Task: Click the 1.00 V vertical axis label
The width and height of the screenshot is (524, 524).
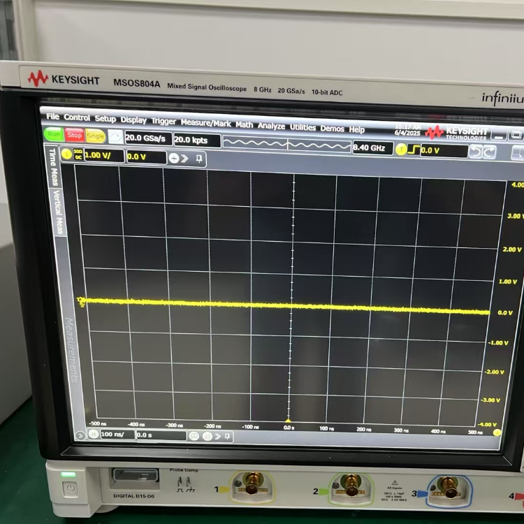Action: [508, 282]
